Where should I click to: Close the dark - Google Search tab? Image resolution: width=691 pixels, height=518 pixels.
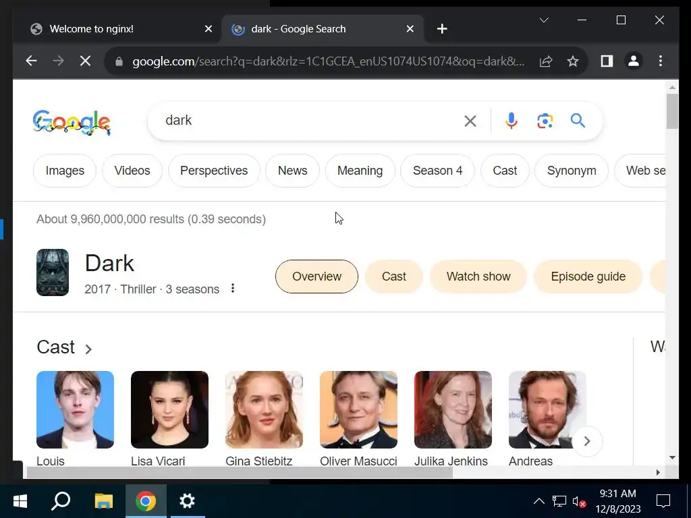[x=410, y=29]
